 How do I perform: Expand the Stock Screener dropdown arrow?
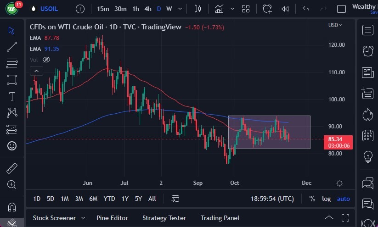pyautogui.click(x=83, y=218)
